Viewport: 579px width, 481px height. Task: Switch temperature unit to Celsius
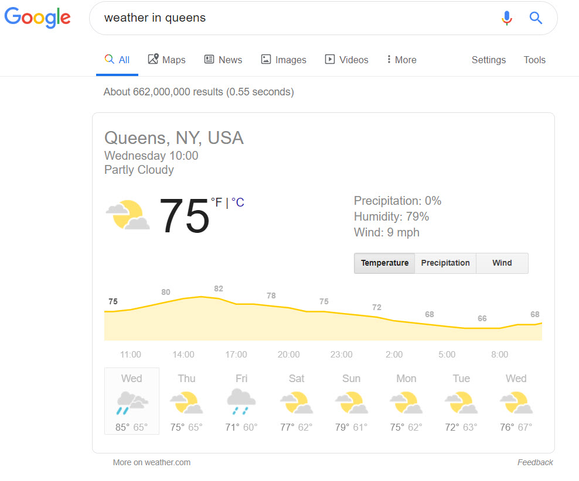(238, 202)
